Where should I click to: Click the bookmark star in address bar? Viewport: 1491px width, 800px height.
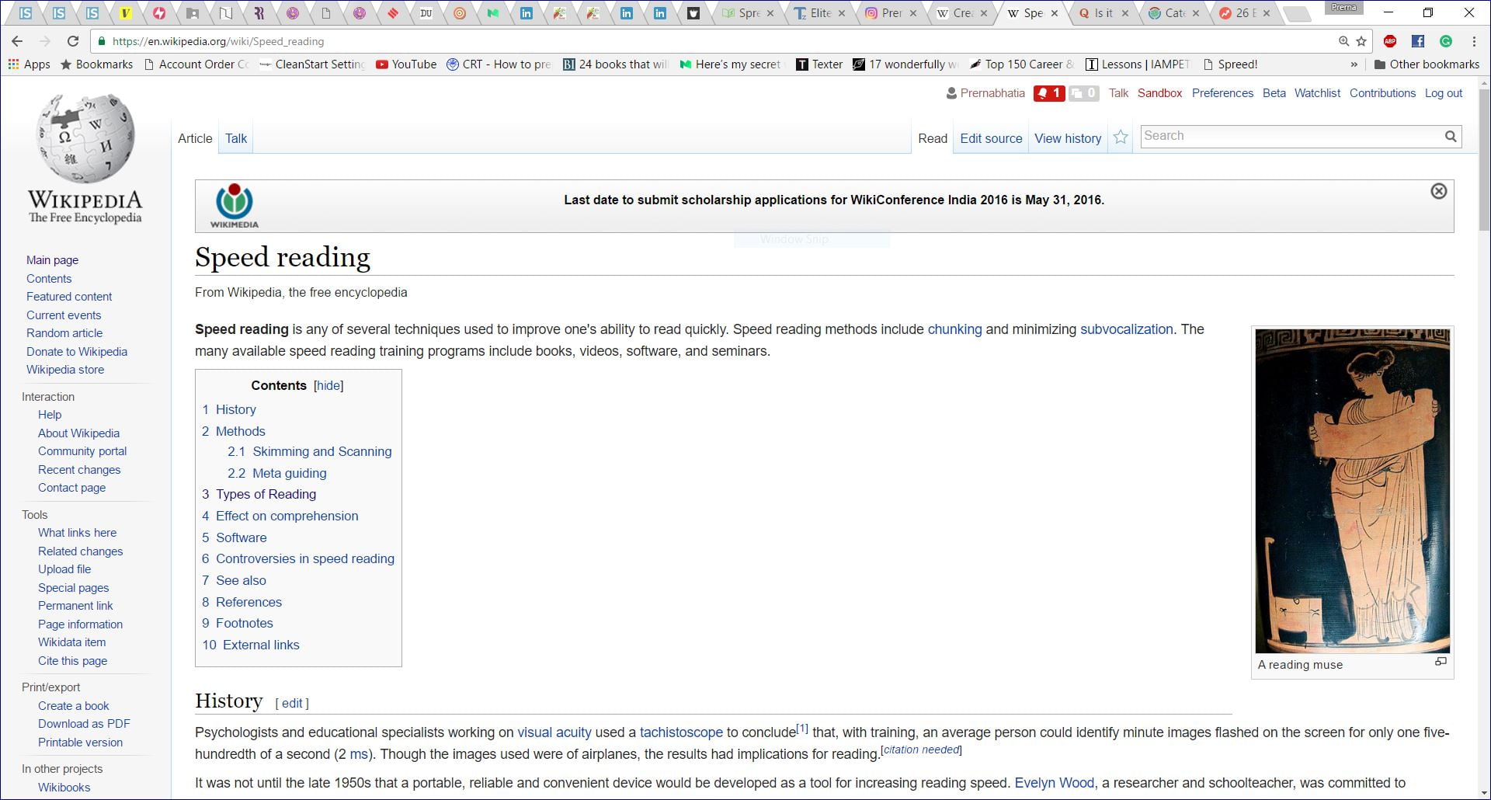click(x=1361, y=41)
